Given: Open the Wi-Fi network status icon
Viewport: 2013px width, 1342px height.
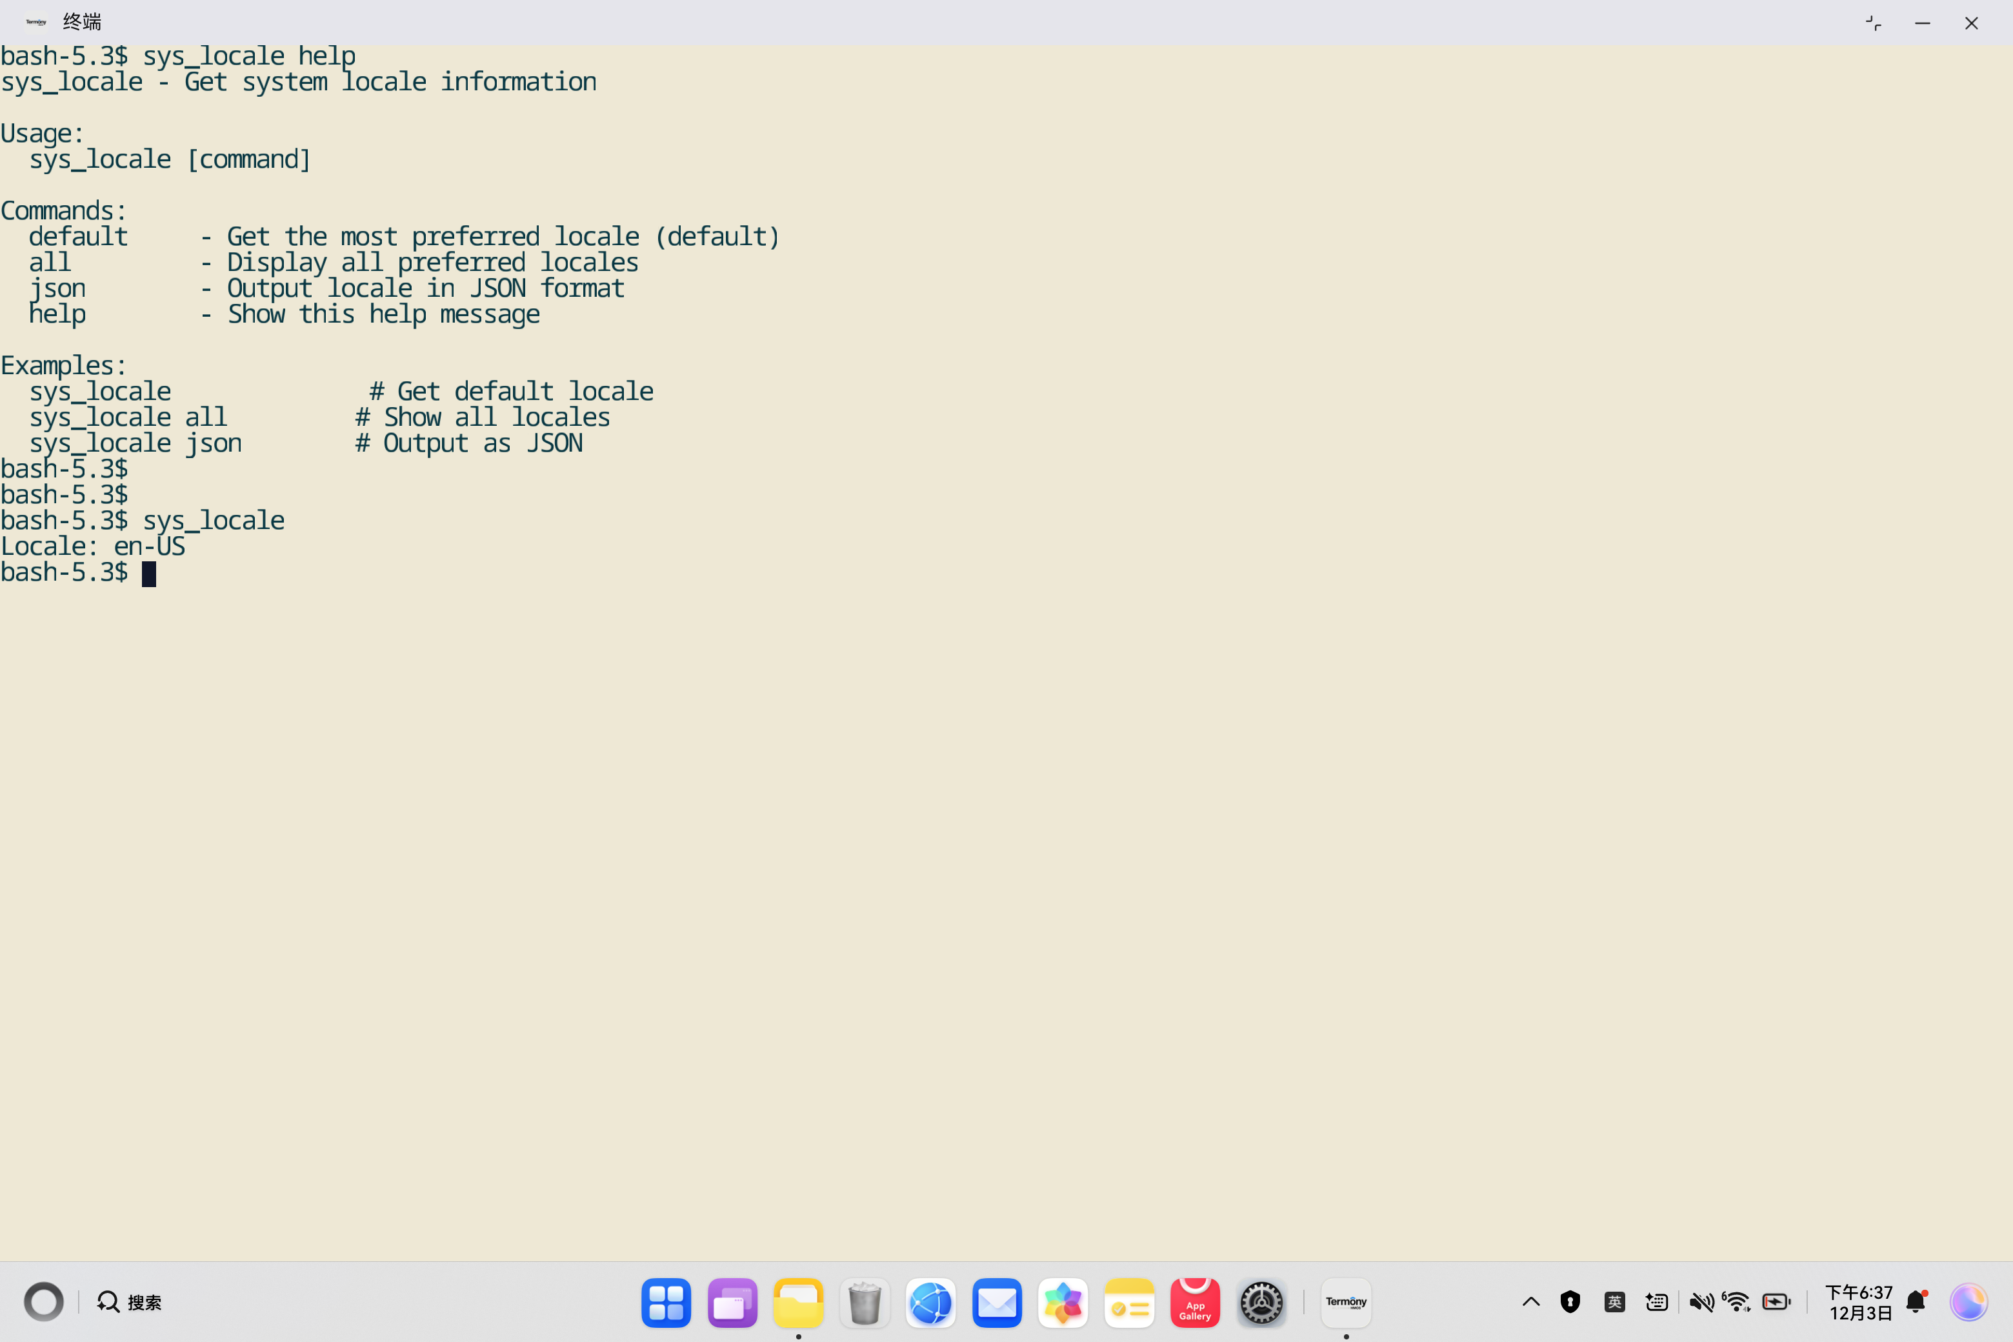Looking at the screenshot, I should [1737, 1303].
